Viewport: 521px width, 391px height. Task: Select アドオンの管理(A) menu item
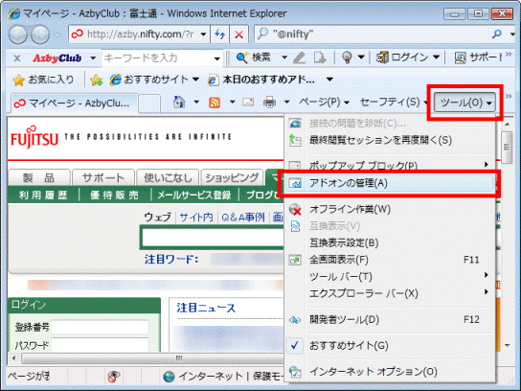pos(390,183)
